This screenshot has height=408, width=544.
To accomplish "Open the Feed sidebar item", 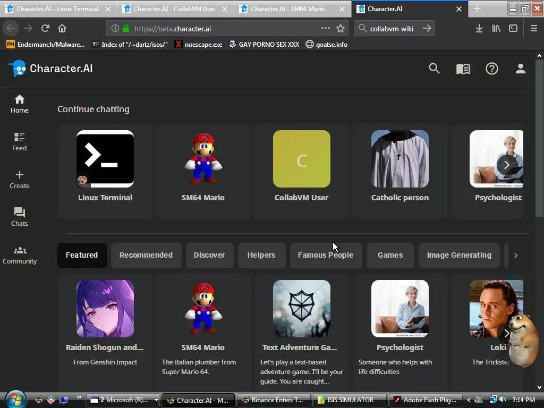I will (20, 142).
